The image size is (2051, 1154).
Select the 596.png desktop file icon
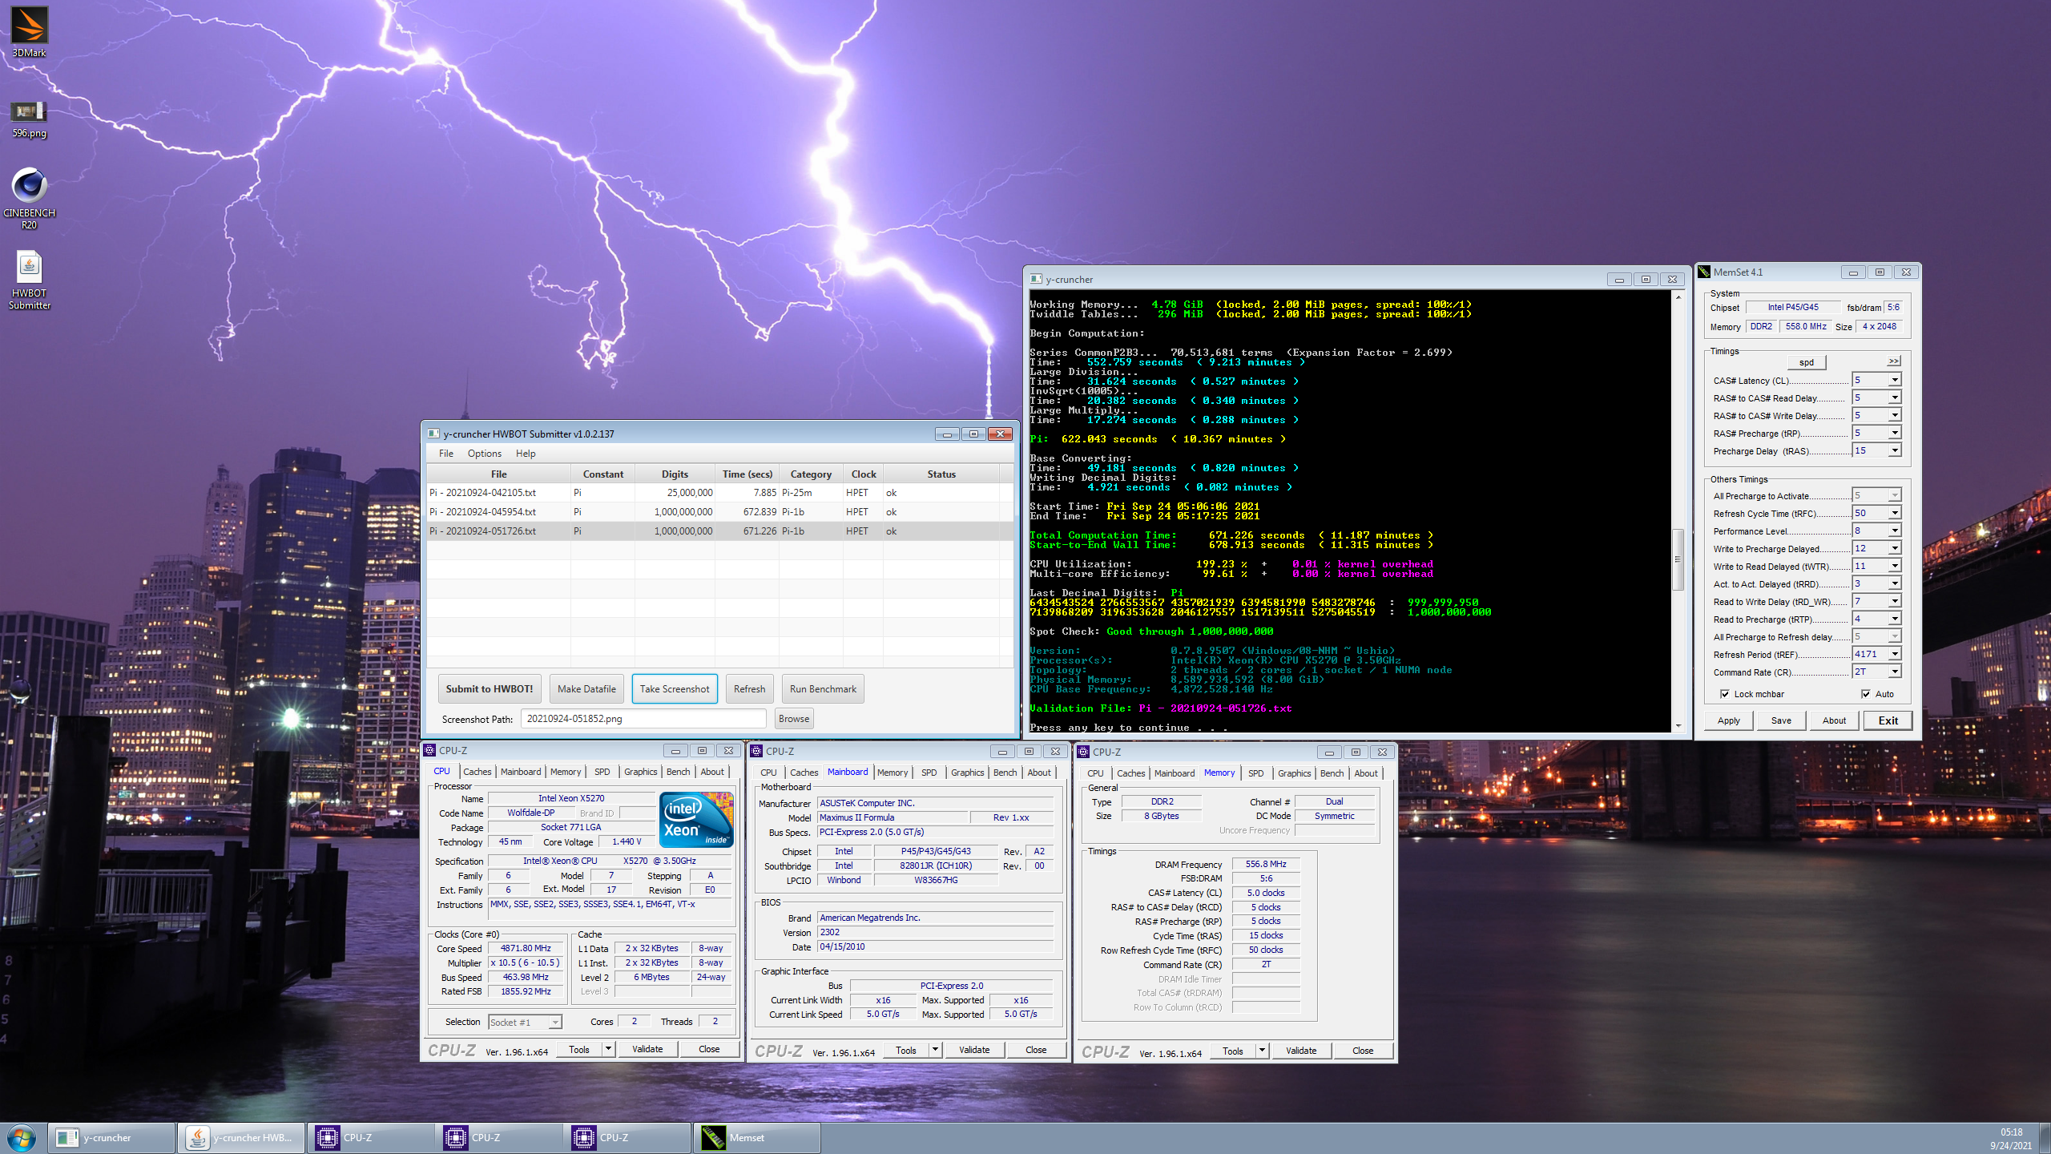tap(29, 119)
